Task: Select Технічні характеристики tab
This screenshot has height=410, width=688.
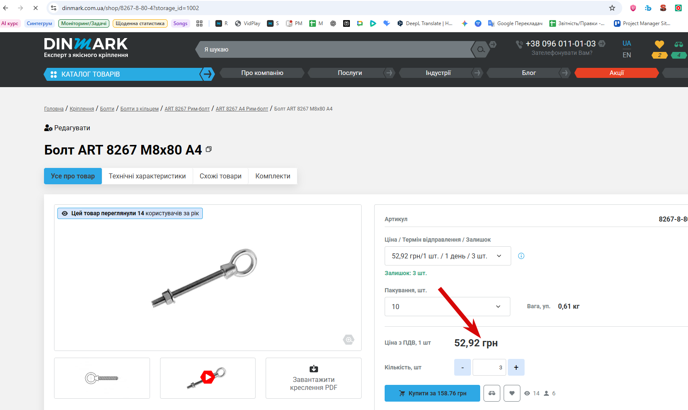Action: (x=147, y=176)
